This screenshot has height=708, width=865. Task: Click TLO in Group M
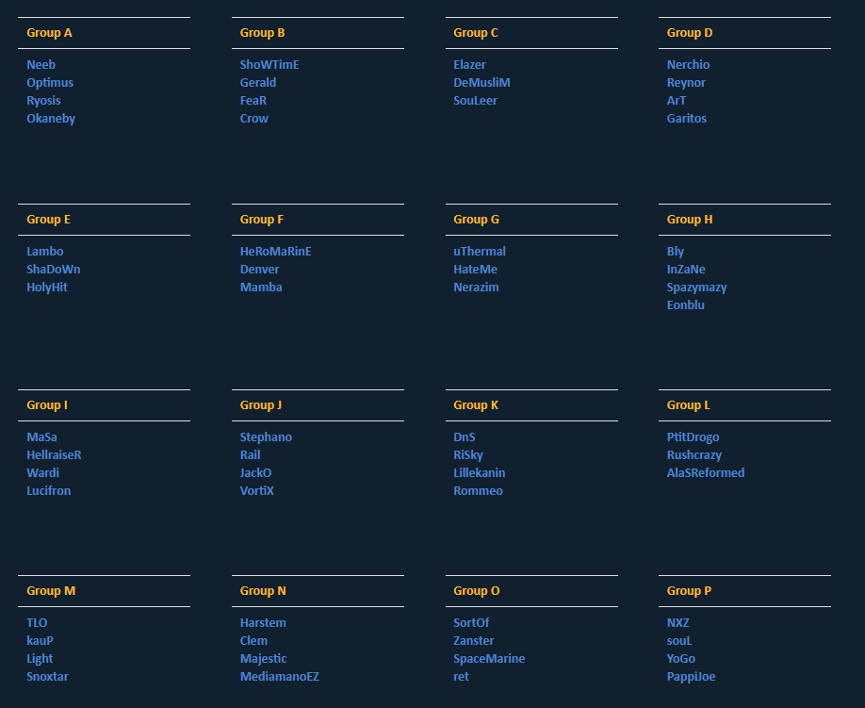click(x=37, y=623)
